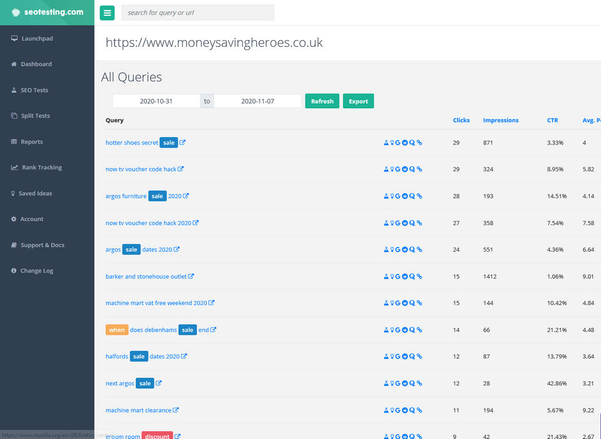The image size is (601, 439).
Task: Click chain link icon in halfords sale dates 2020 row
Action: (x=419, y=356)
